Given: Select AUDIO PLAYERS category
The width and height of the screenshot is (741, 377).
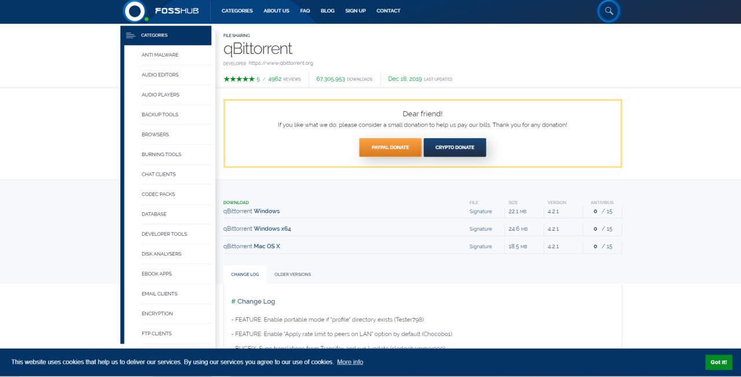Looking at the screenshot, I should tap(160, 95).
